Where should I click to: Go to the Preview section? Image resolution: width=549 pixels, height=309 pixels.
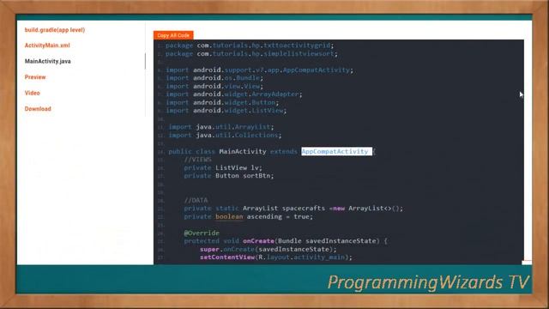(x=35, y=77)
